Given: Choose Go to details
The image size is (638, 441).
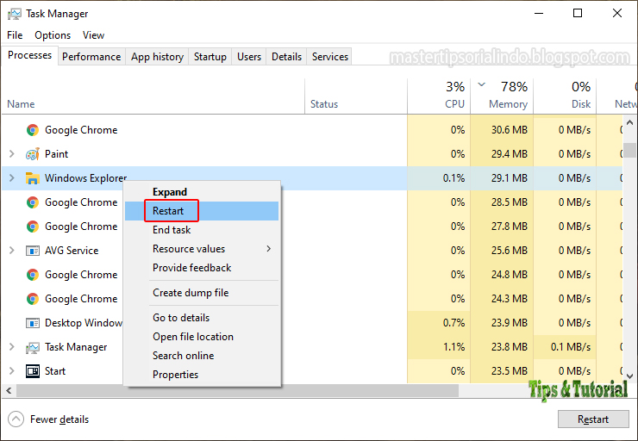Looking at the screenshot, I should (x=202, y=318).
